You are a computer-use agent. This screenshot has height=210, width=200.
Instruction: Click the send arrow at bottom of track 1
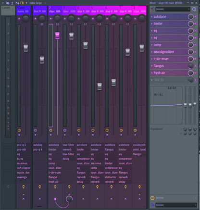[x=40, y=199]
